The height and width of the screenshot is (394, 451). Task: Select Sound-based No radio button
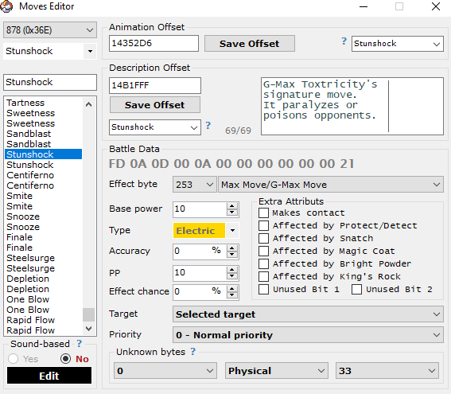65,359
